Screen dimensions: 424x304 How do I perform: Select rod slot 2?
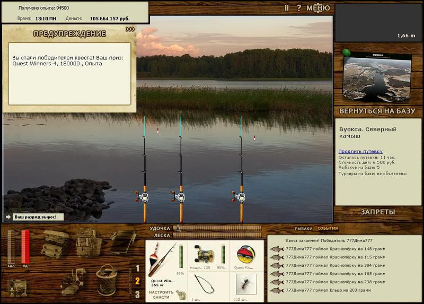137,281
